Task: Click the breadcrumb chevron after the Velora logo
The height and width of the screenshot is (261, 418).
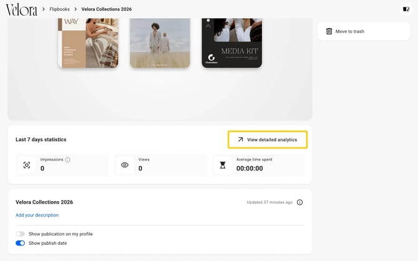Action: (x=44, y=9)
